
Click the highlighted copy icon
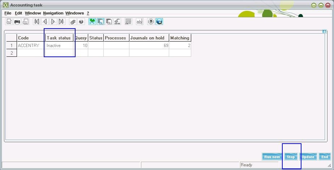(100, 21)
